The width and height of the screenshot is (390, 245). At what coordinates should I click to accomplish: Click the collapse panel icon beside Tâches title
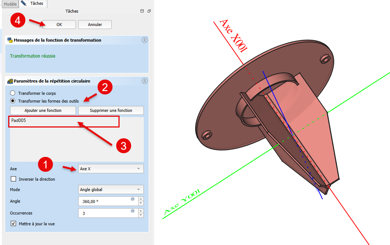pos(142,11)
